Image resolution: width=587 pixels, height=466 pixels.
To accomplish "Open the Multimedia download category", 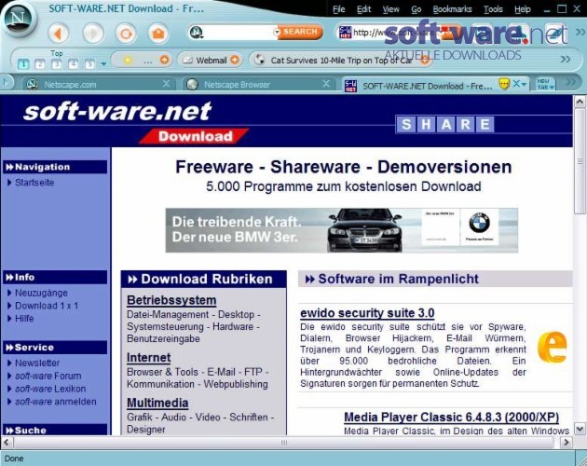I will 157,403.
